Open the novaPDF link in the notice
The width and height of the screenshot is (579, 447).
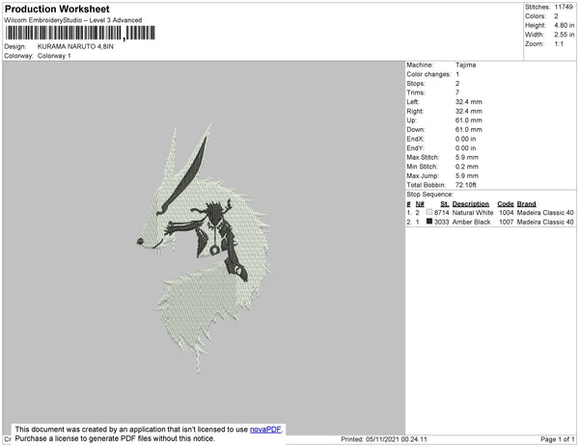tap(265, 430)
